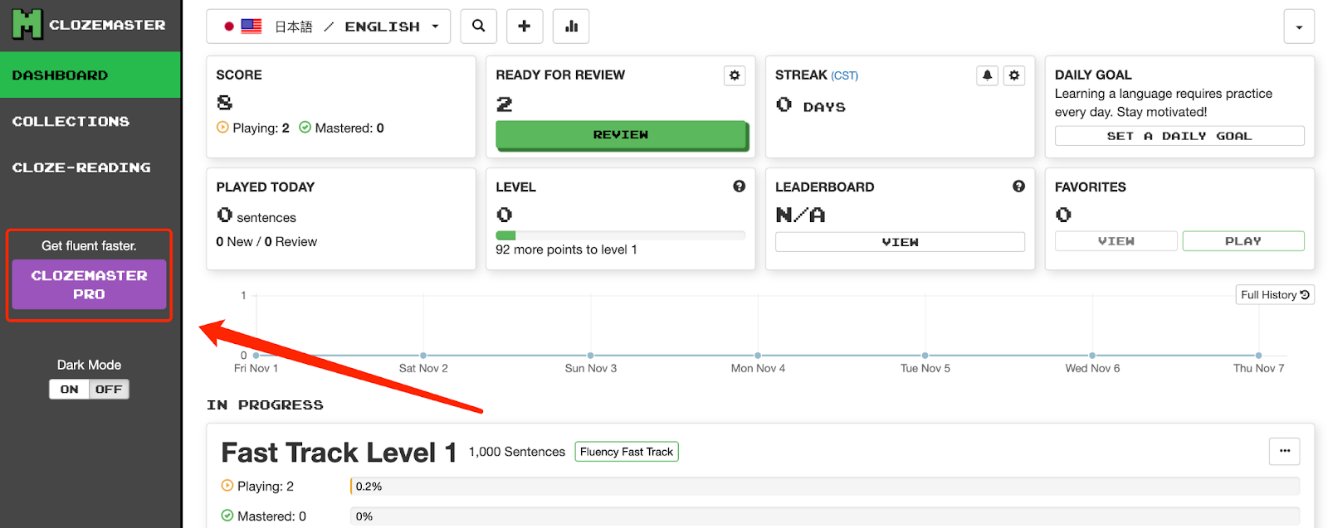Open the 日本語 / English language dropdown
1328x528 pixels.
(329, 27)
